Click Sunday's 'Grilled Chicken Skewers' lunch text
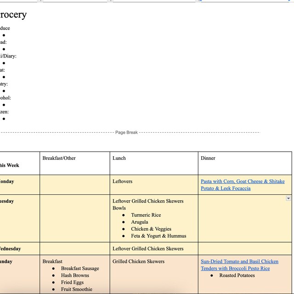Screen dimensions: 294x294 tap(138, 261)
